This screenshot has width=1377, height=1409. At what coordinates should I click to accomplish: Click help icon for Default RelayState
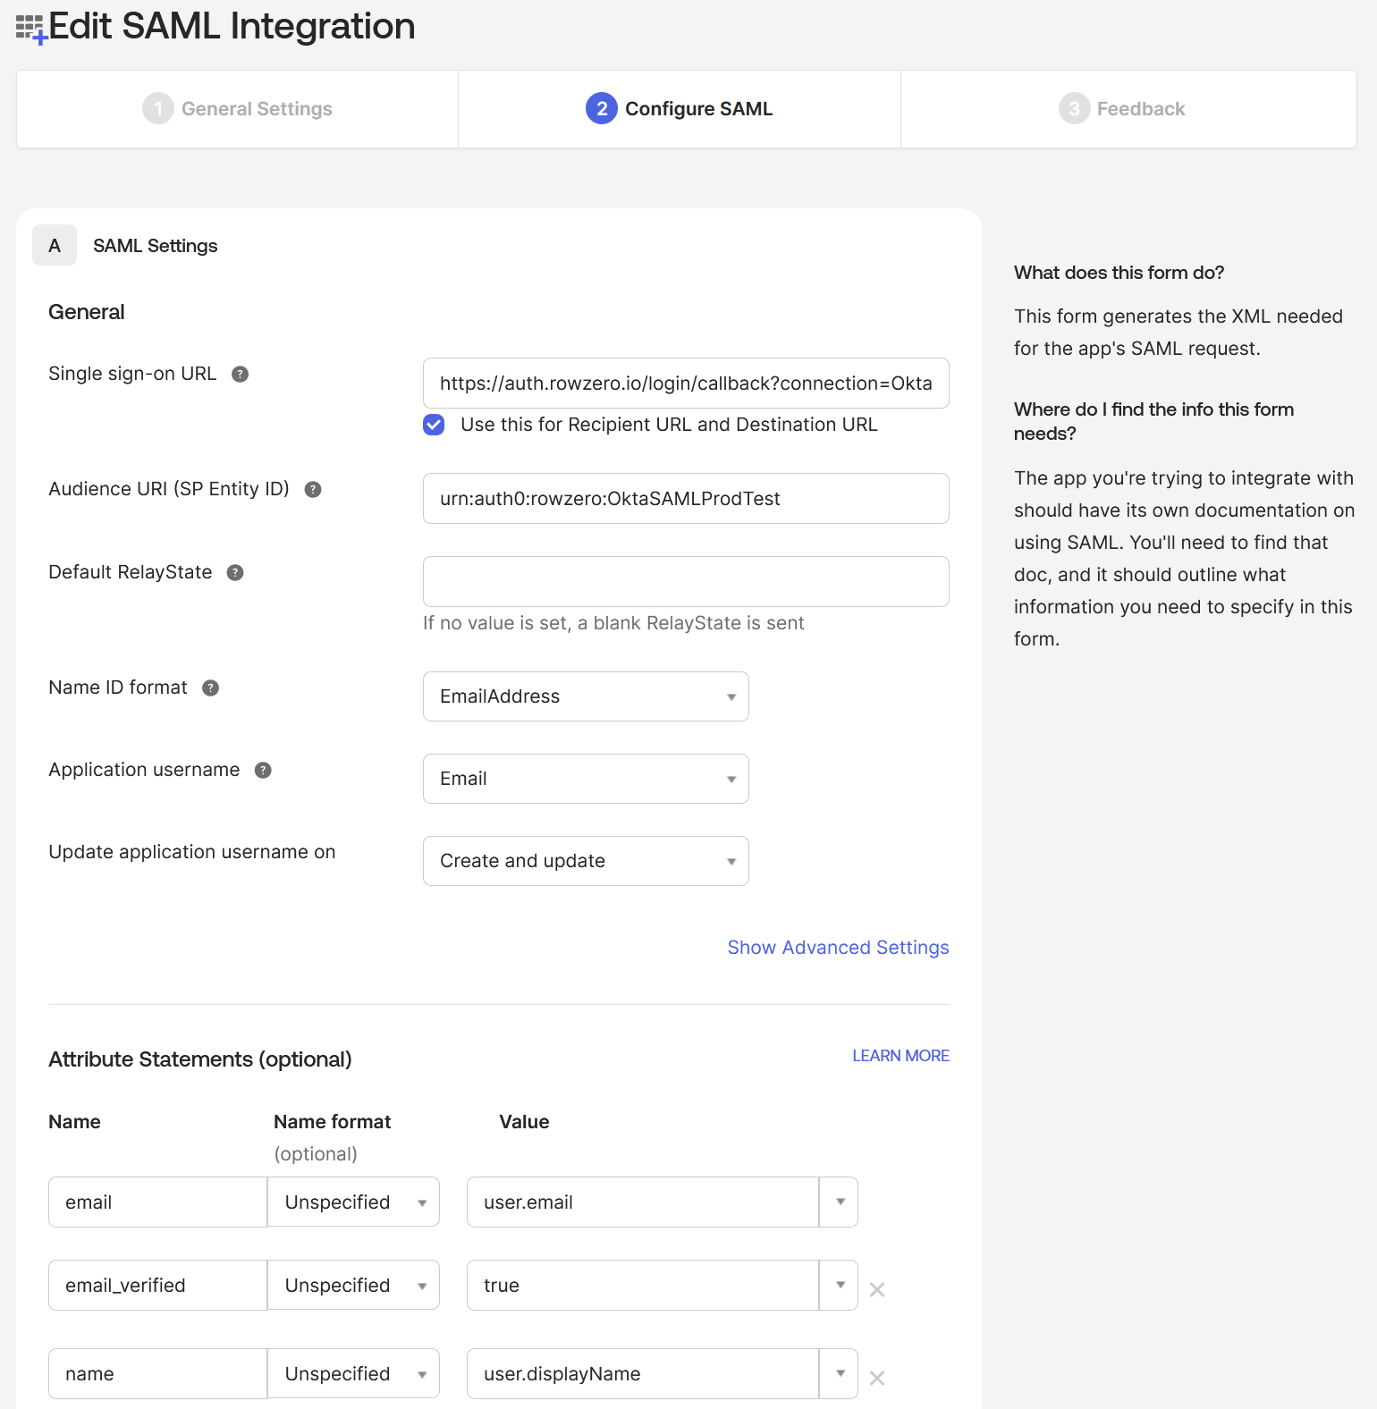tap(235, 573)
